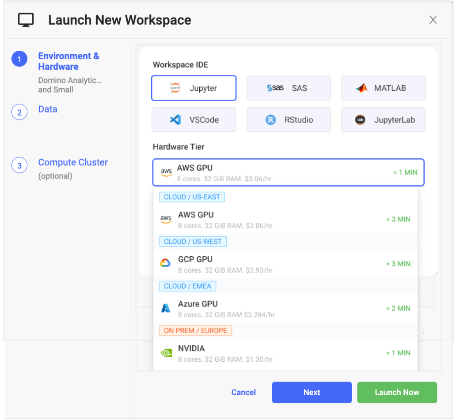Click the 'Domino Analytic... and Small' summary text

pyautogui.click(x=70, y=85)
